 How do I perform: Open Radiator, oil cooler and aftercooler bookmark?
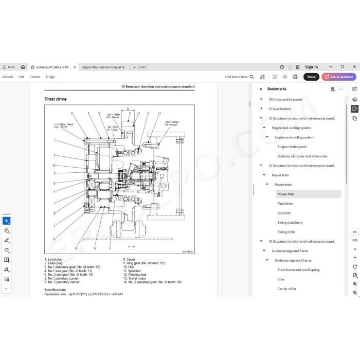pyautogui.click(x=302, y=156)
